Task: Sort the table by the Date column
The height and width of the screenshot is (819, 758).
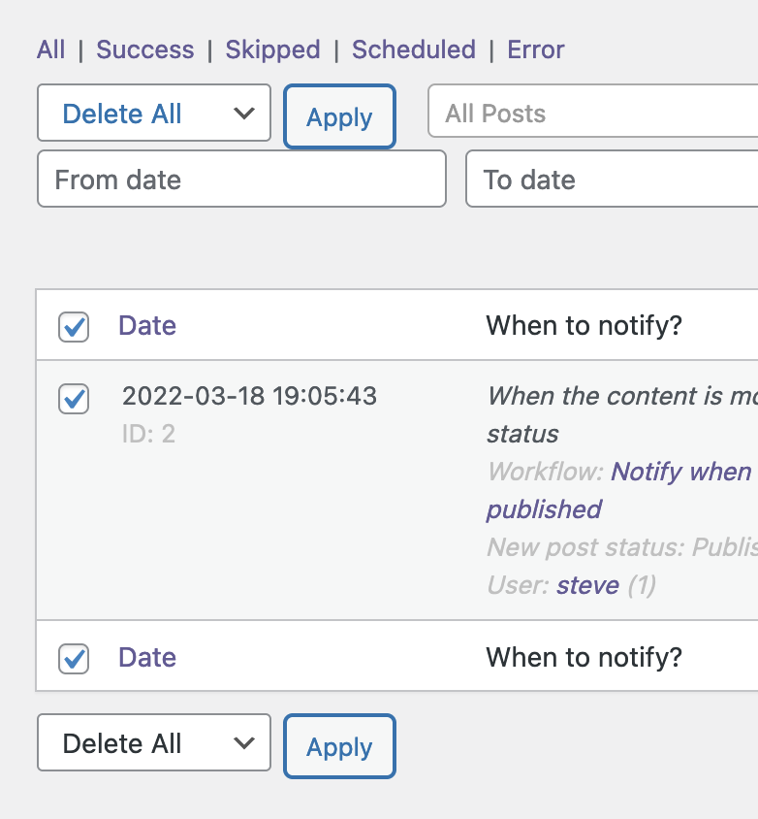Action: click(146, 326)
